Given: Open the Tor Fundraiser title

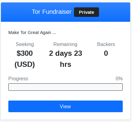Looking at the screenshot, I should pyautogui.click(x=52, y=12).
